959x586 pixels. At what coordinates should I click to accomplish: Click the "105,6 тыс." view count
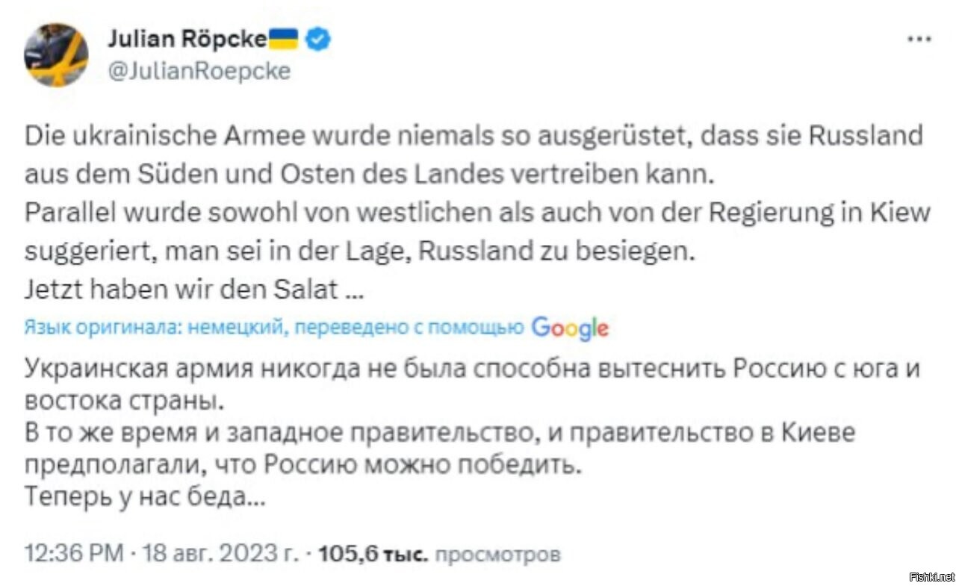point(373,554)
